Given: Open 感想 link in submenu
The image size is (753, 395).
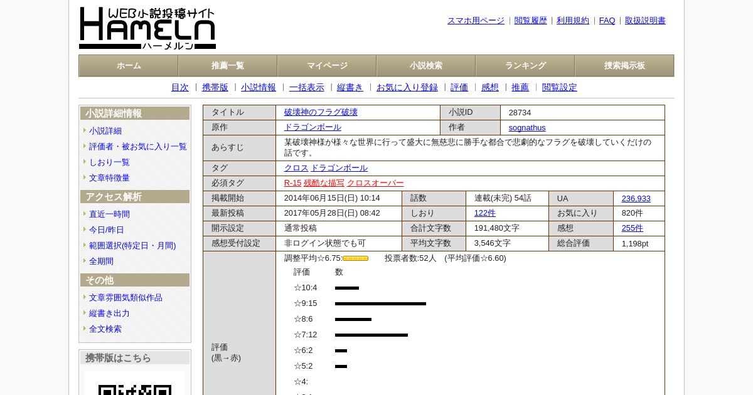Looking at the screenshot, I should point(490,88).
